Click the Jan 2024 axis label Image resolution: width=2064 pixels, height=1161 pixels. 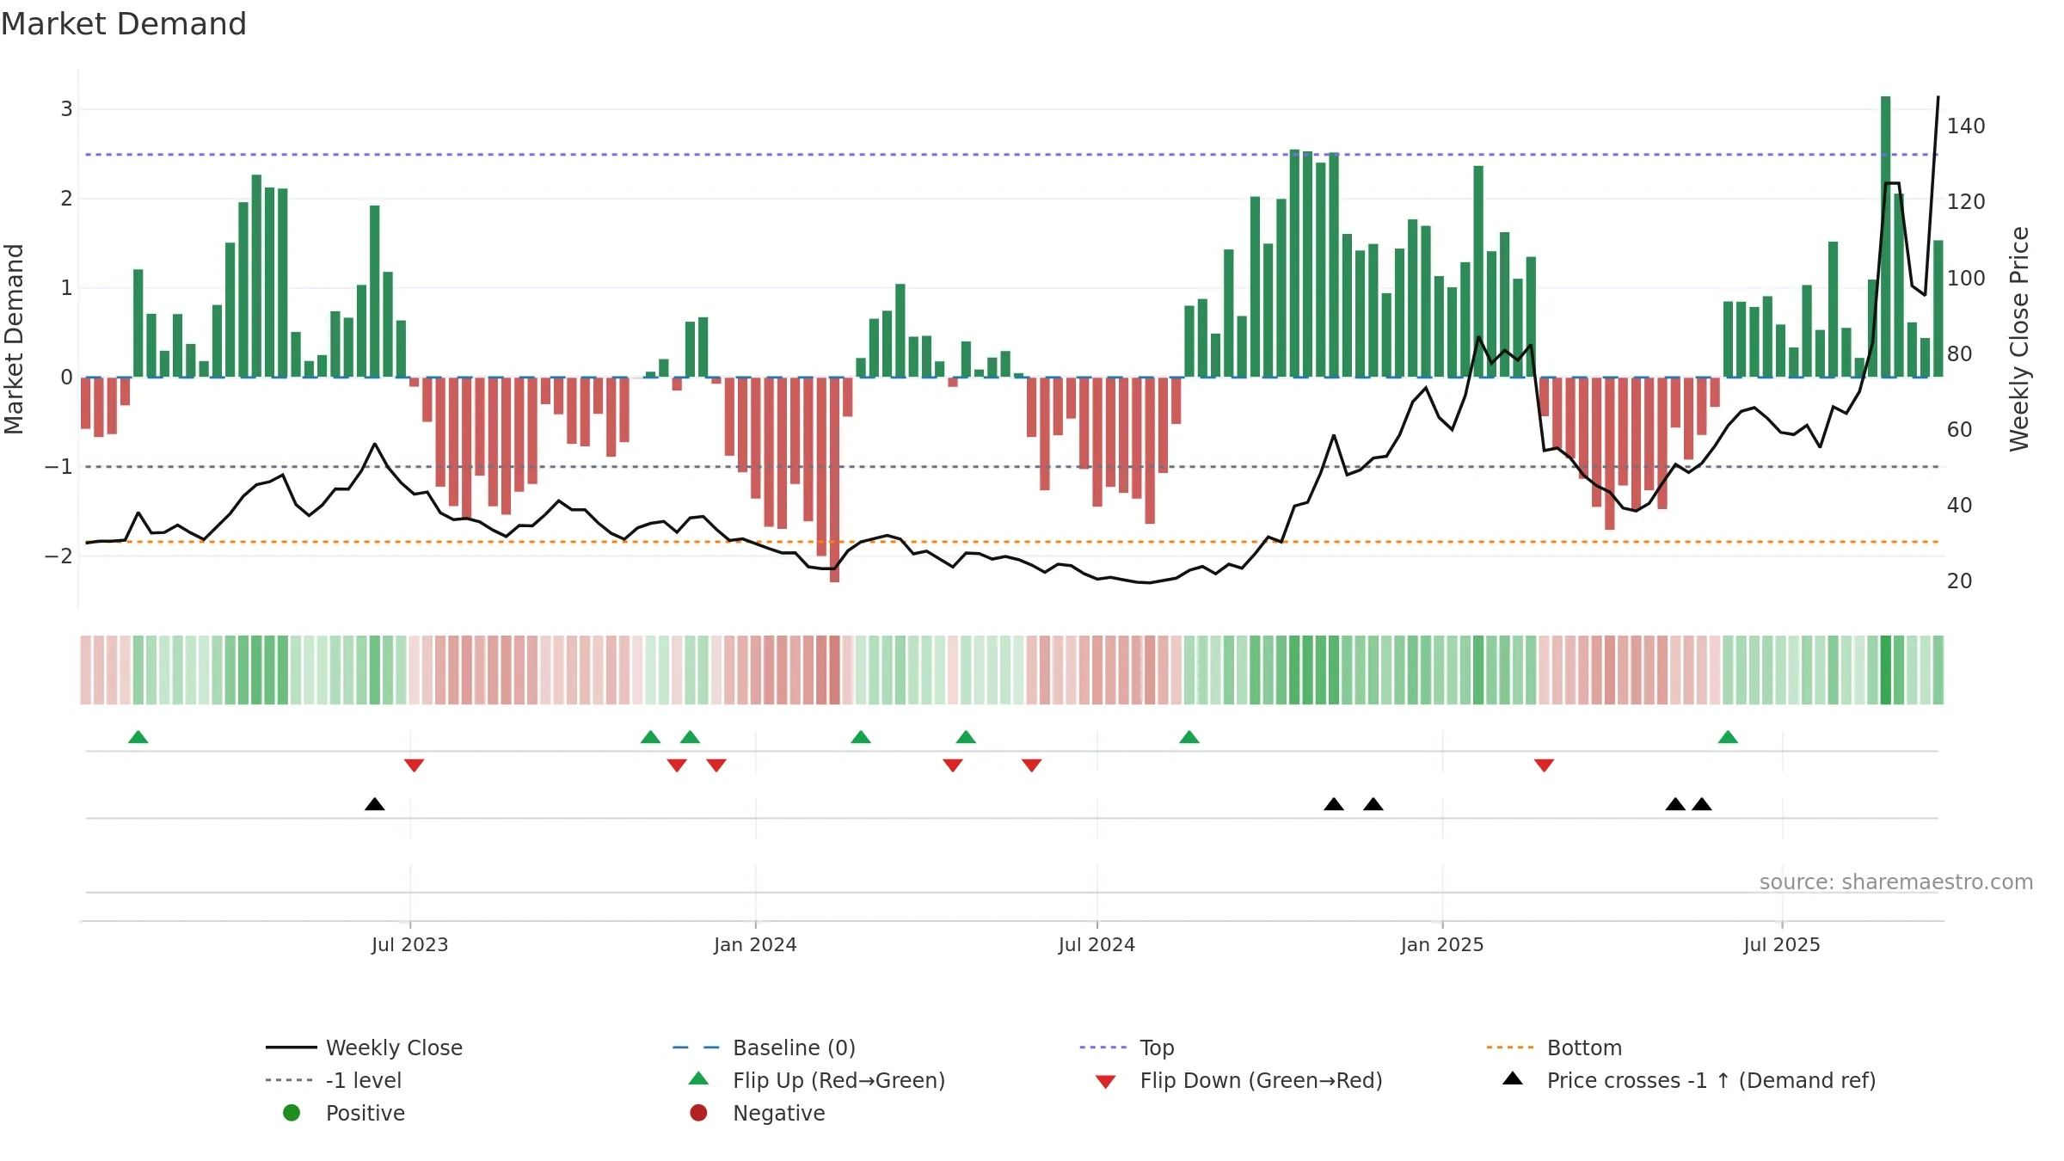(x=755, y=945)
